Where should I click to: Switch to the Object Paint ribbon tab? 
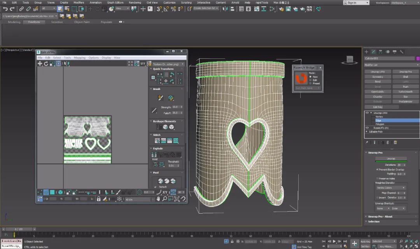click(x=82, y=22)
